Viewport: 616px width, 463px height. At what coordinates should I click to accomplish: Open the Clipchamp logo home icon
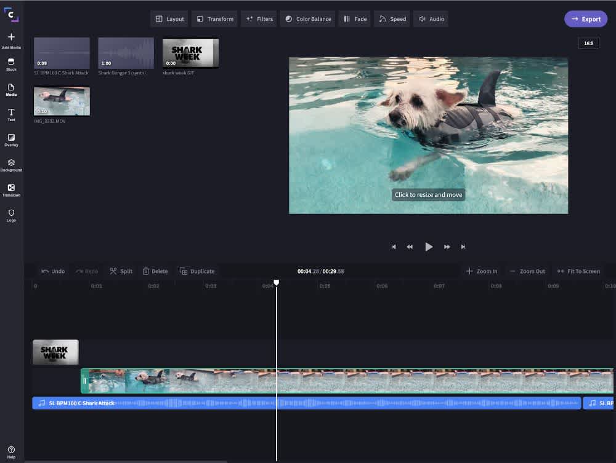point(11,15)
